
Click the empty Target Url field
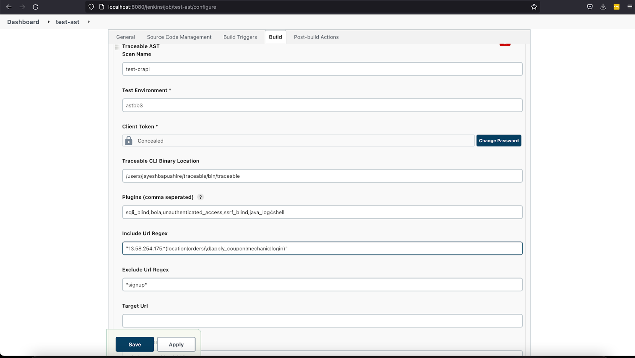[322, 321]
